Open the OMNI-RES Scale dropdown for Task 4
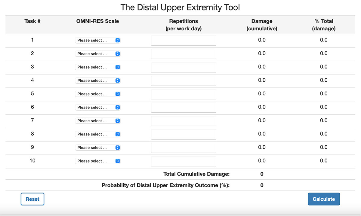 point(98,81)
